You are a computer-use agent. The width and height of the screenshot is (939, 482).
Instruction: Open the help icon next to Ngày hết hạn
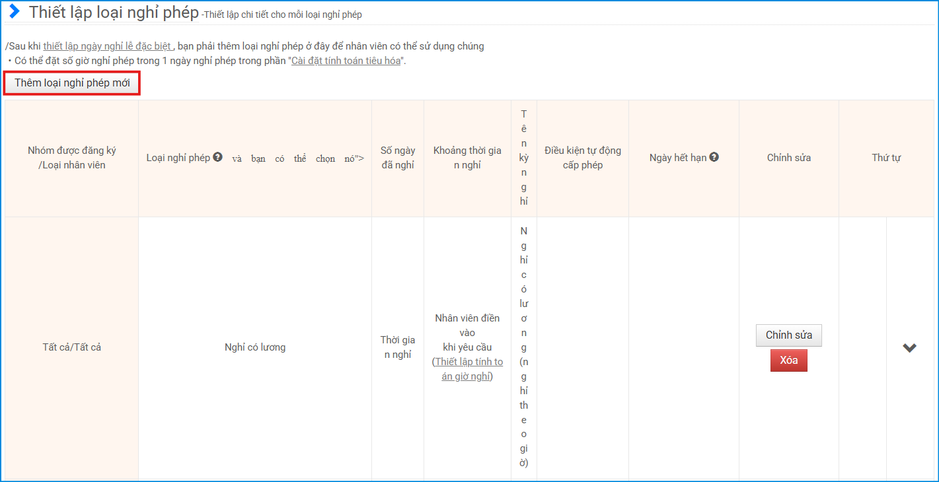click(x=714, y=157)
